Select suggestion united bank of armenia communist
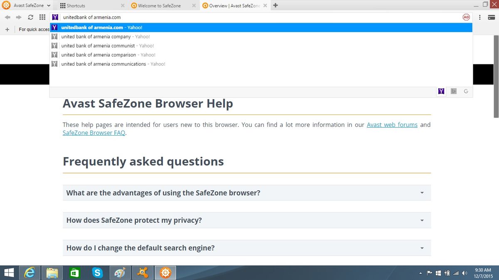Viewport: 499px width, 280px height. pyautogui.click(x=261, y=46)
